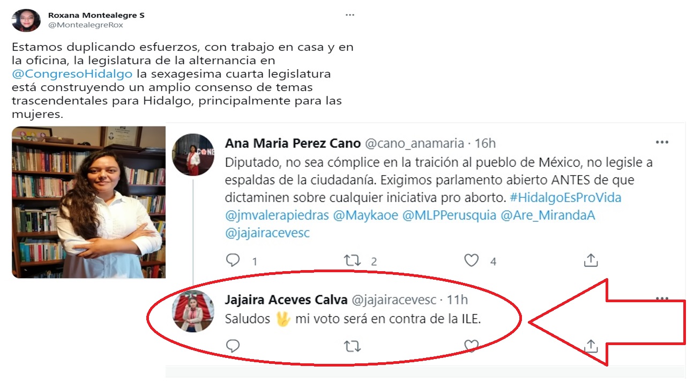Open more options on Roxana Montealegre's tweet
This screenshot has width=694, height=381.
coord(350,15)
